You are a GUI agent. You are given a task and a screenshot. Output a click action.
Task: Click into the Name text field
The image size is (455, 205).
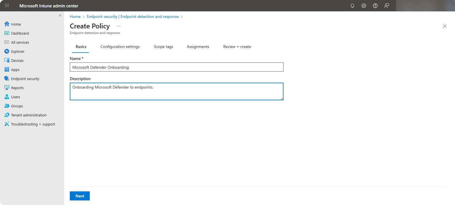point(176,67)
